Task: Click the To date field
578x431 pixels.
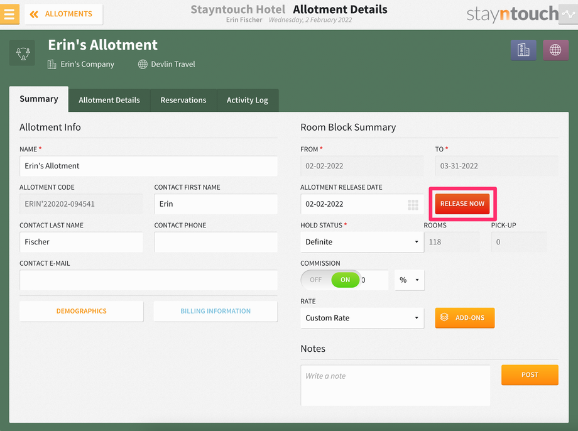Action: point(496,166)
